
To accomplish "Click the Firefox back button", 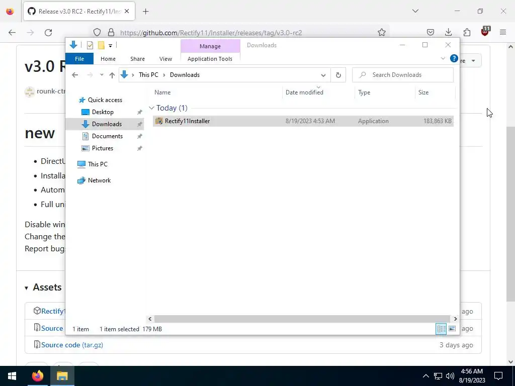I will pos(12,33).
